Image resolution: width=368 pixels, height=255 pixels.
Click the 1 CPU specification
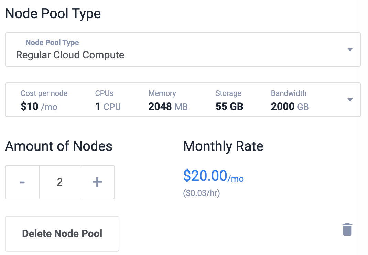(x=108, y=107)
